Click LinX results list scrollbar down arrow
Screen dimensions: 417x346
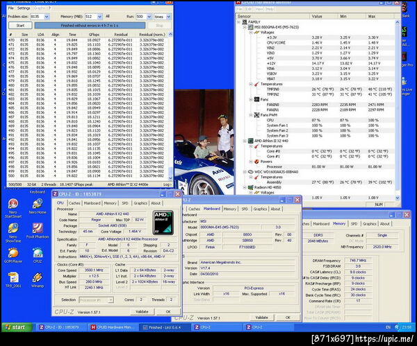[x=170, y=178]
